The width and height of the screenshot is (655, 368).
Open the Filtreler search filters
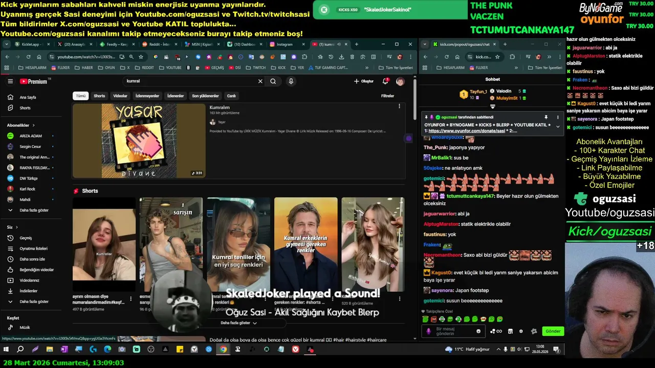coord(388,96)
